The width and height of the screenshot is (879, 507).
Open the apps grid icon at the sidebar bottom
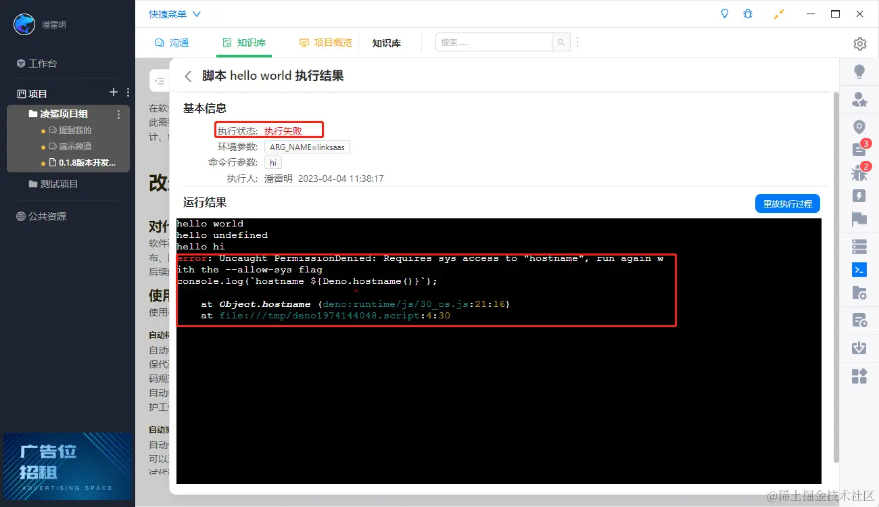tap(859, 376)
